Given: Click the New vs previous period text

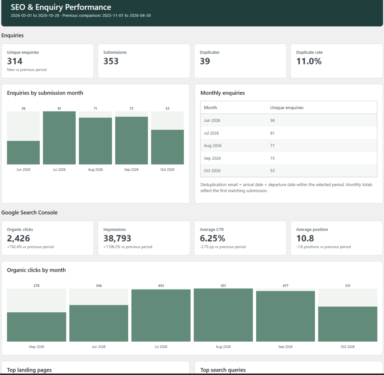Looking at the screenshot, I should point(27,69).
